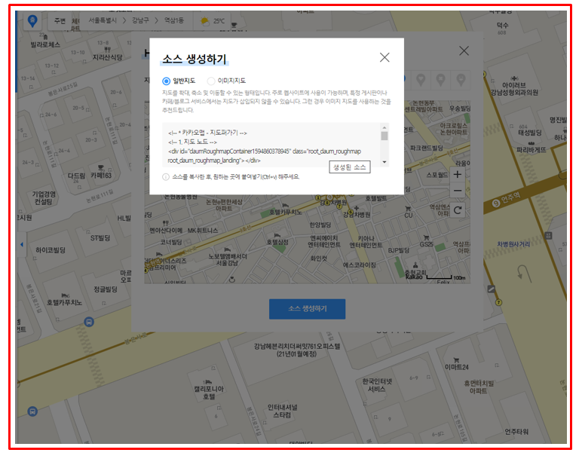Click the 빌라로체스 building icon
582x465 pixels.
45,37
